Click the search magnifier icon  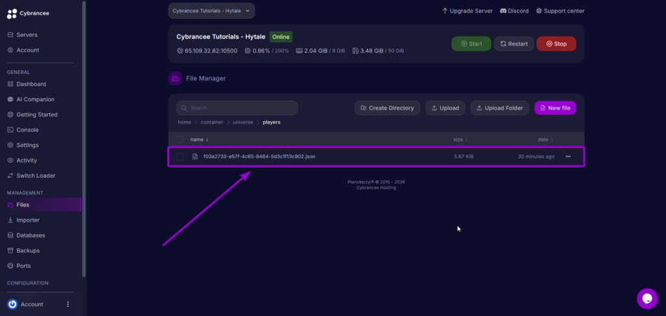point(185,108)
